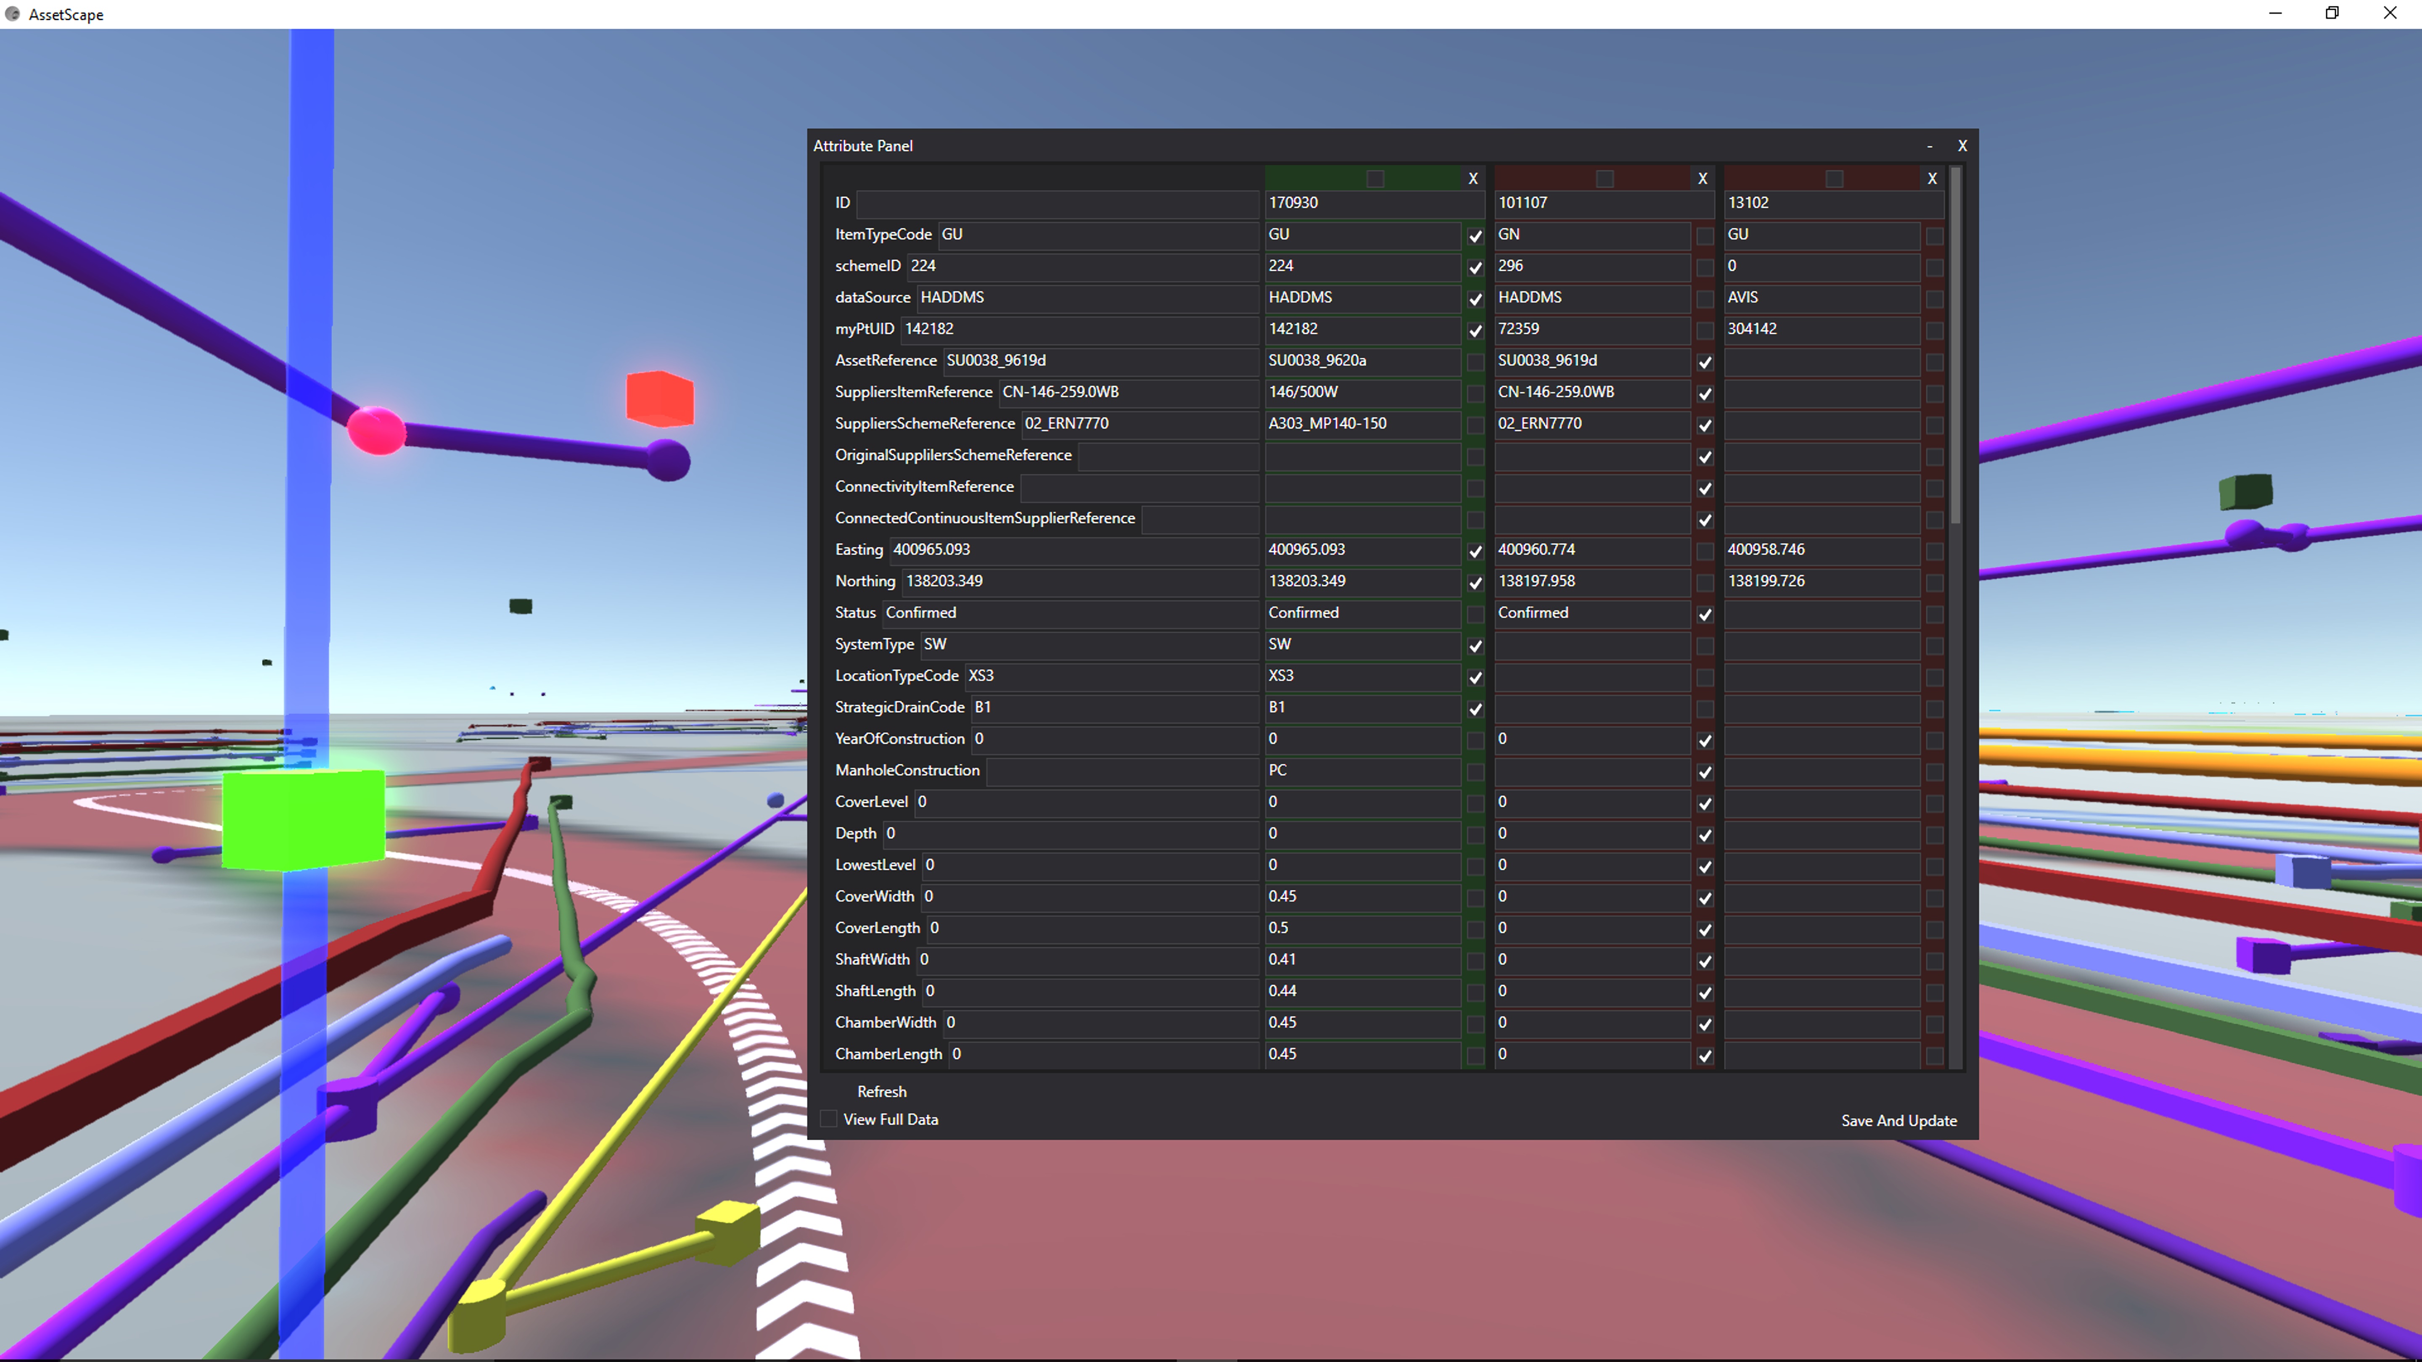The image size is (2422, 1362).
Task: Remove the 13102 column with X
Action: click(1931, 179)
